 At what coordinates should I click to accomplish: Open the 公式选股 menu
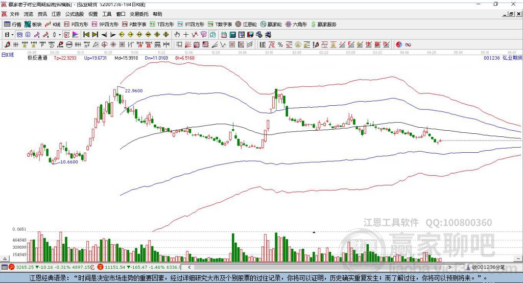click(x=75, y=14)
